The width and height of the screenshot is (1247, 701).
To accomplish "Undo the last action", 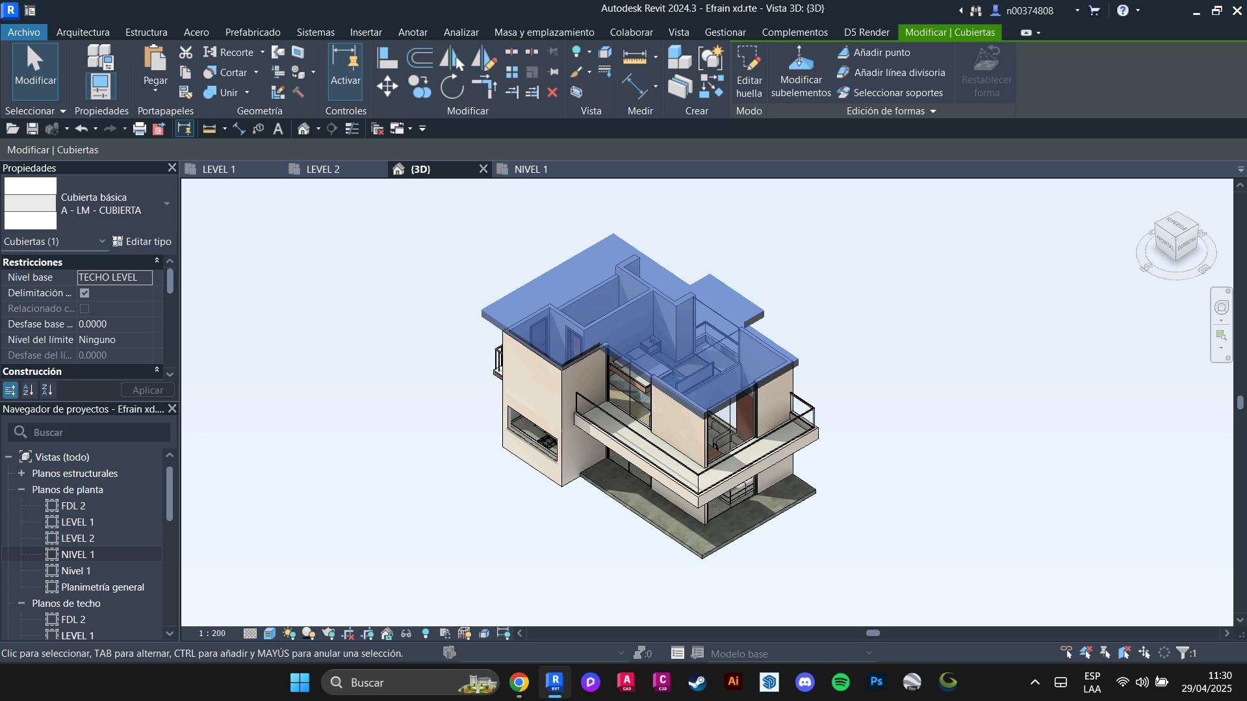I will [x=81, y=129].
